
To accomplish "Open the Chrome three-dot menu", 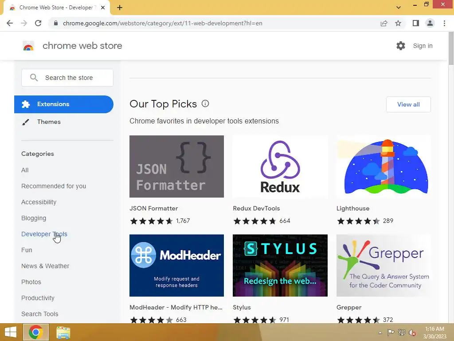I will click(444, 23).
